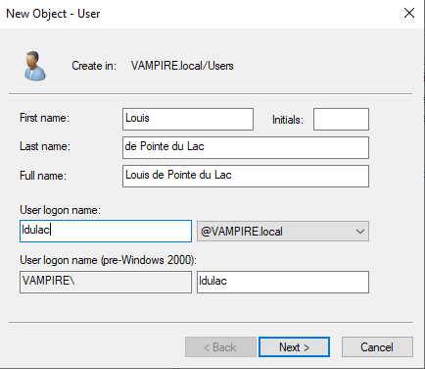425x369 pixels.
Task: Click the VAMPIRE.local/Users path text
Action: (x=182, y=66)
